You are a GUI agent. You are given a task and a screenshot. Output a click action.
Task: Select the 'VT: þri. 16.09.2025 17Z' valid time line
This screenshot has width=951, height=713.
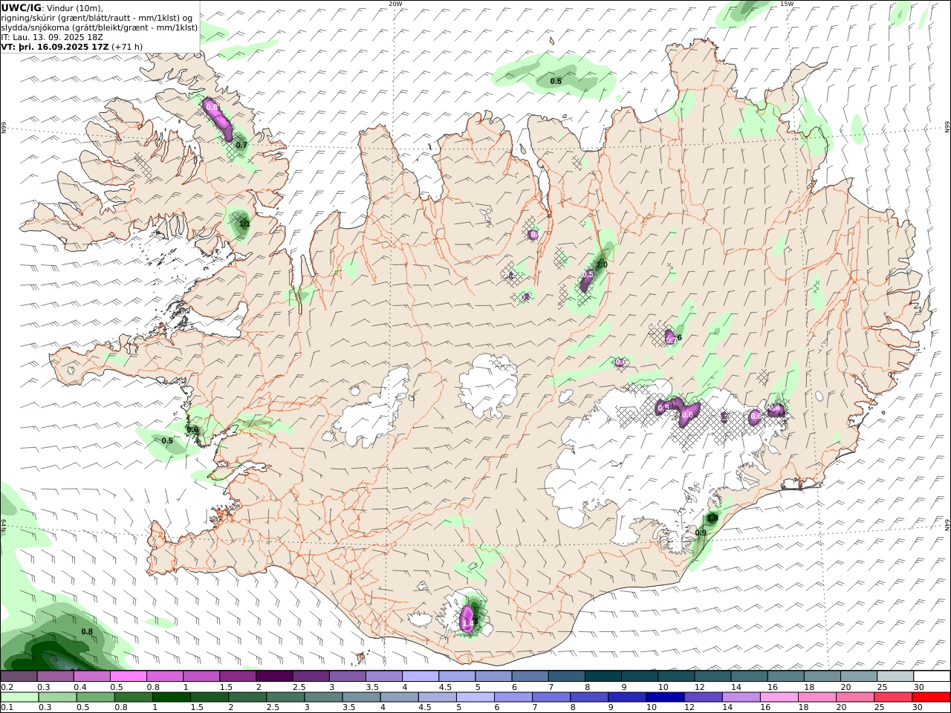point(56,47)
